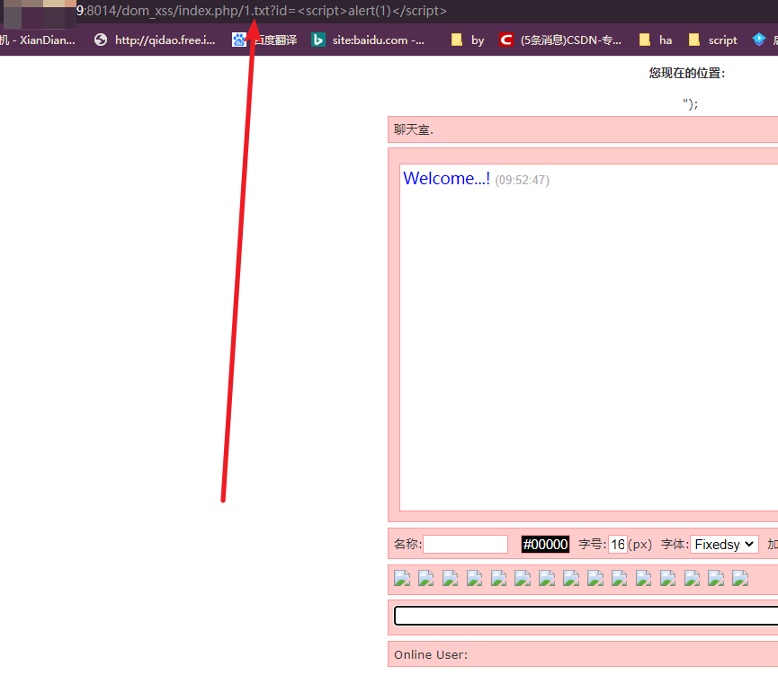Click the red CSDN logo icon
This screenshot has width=778, height=684.
coord(506,40)
